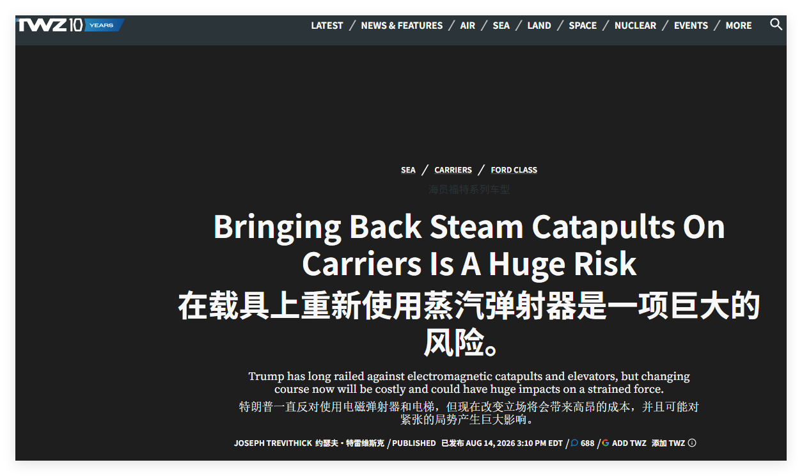The width and height of the screenshot is (802, 476).
Task: Click the English headline Bringing Back Steam Catapults
Action: tap(469, 245)
